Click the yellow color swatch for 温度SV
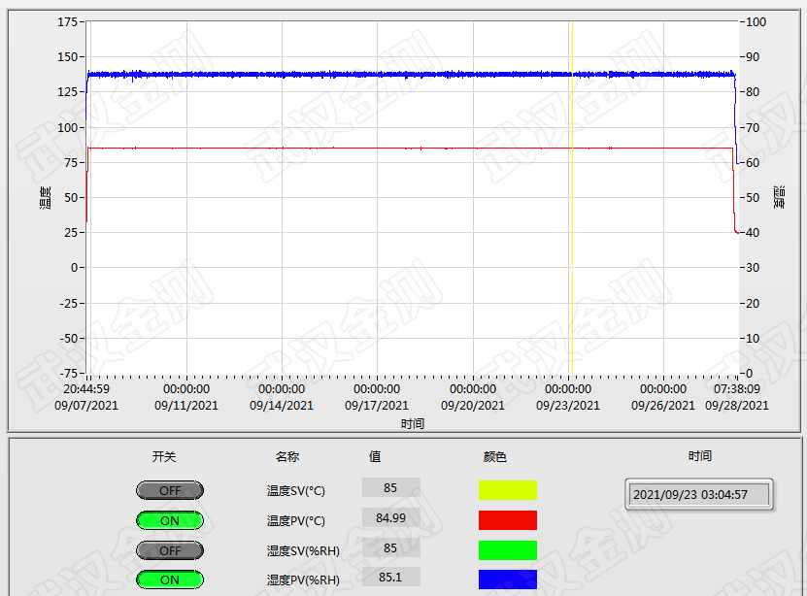 (x=507, y=490)
